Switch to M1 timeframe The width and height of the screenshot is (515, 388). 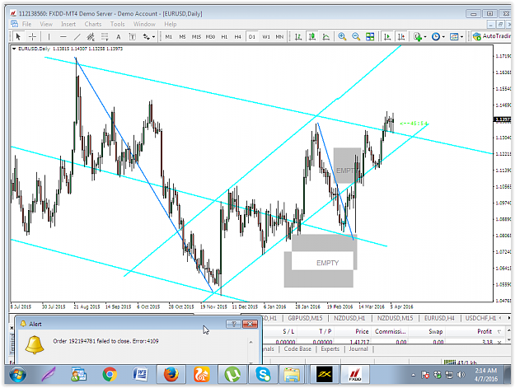(x=168, y=37)
